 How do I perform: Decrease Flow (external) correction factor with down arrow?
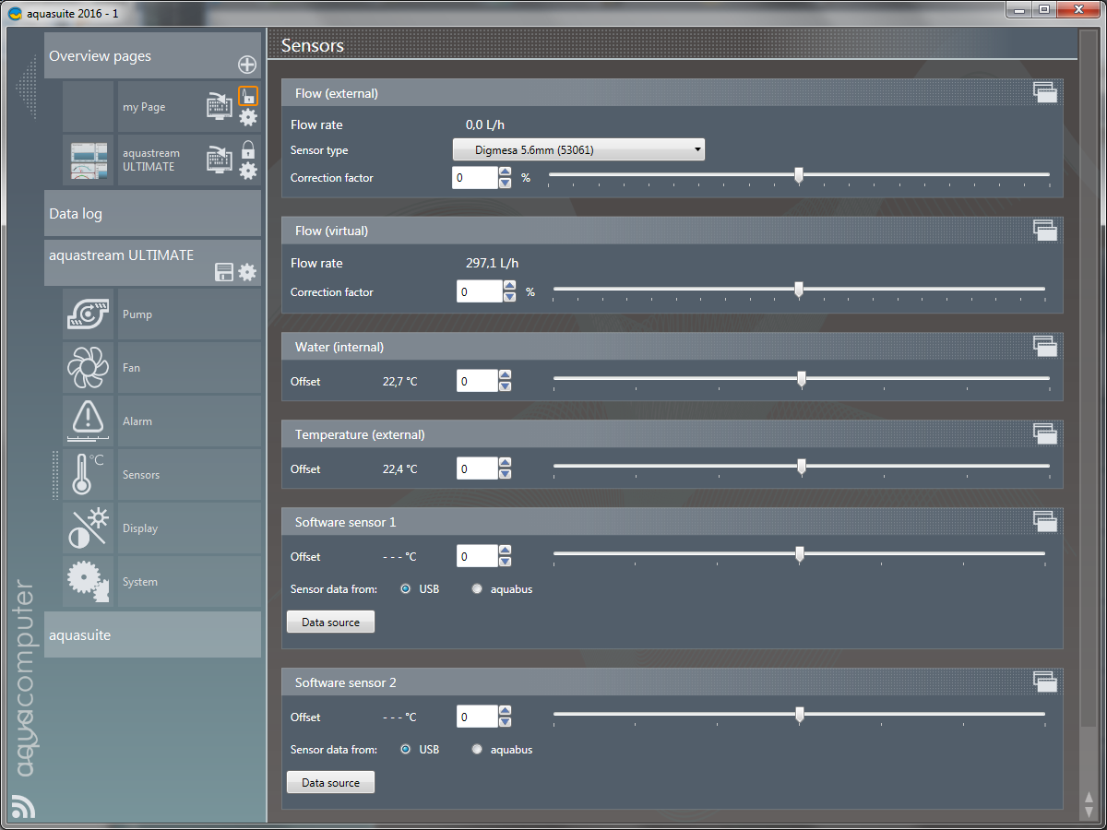tap(505, 183)
